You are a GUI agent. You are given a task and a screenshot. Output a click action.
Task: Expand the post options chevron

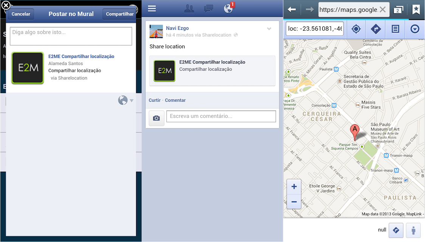pos(269,29)
